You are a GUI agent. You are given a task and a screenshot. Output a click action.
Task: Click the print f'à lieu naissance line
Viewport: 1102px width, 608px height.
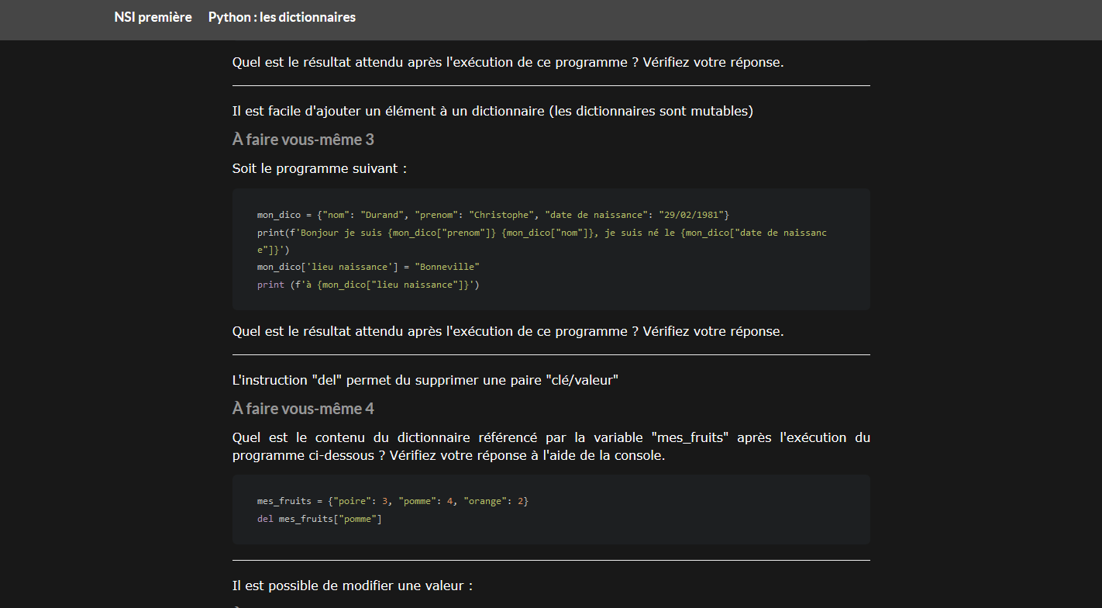click(x=369, y=285)
